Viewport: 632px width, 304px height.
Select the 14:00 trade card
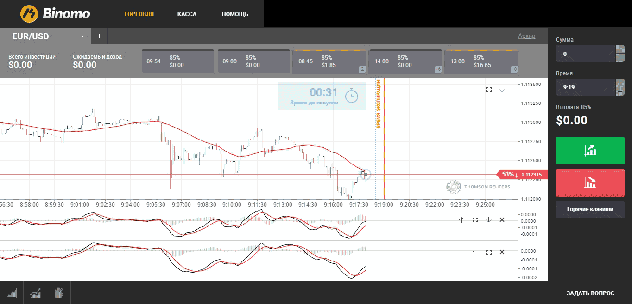tap(405, 61)
